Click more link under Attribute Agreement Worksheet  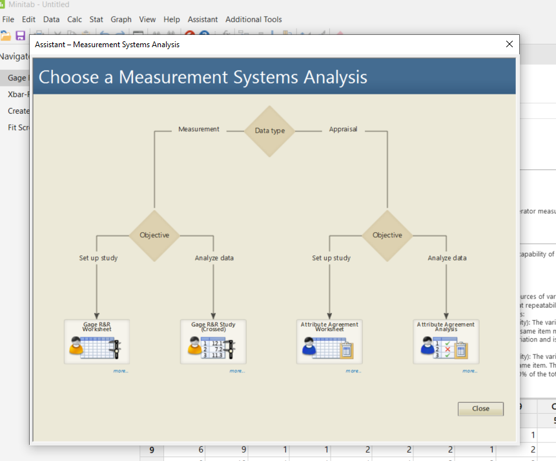353,370
